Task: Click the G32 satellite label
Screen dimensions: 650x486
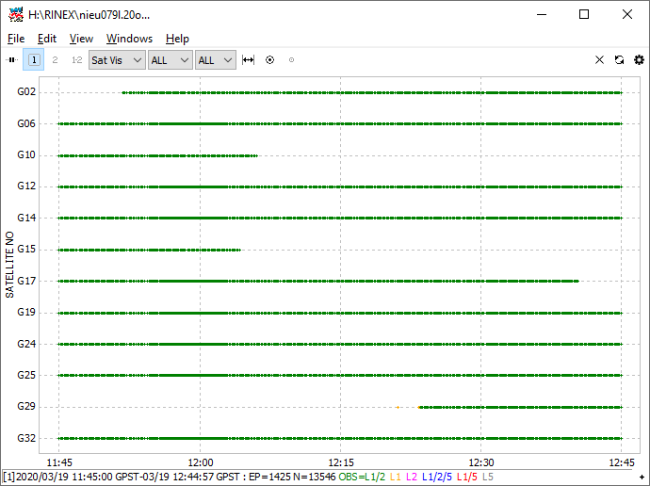Action: (26, 438)
